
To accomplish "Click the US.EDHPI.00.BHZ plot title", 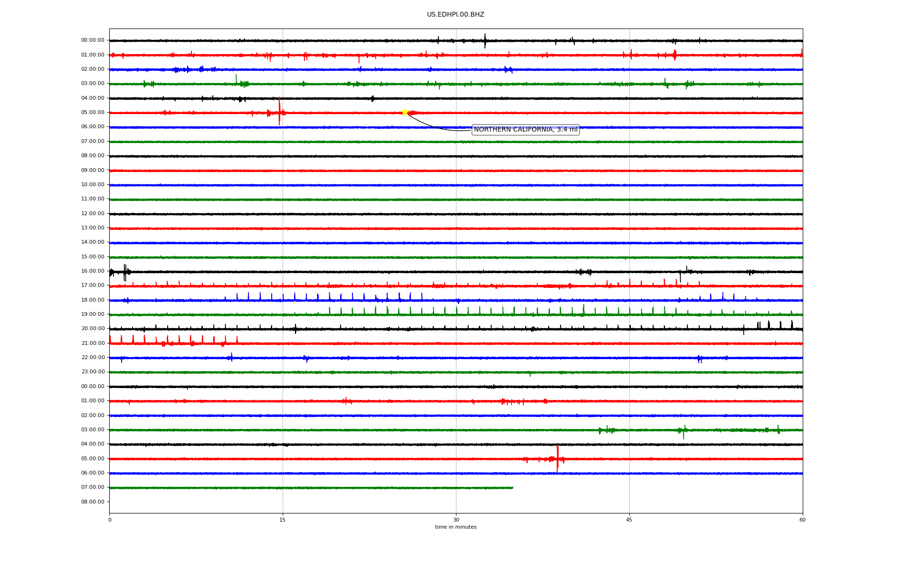I will pos(455,15).
